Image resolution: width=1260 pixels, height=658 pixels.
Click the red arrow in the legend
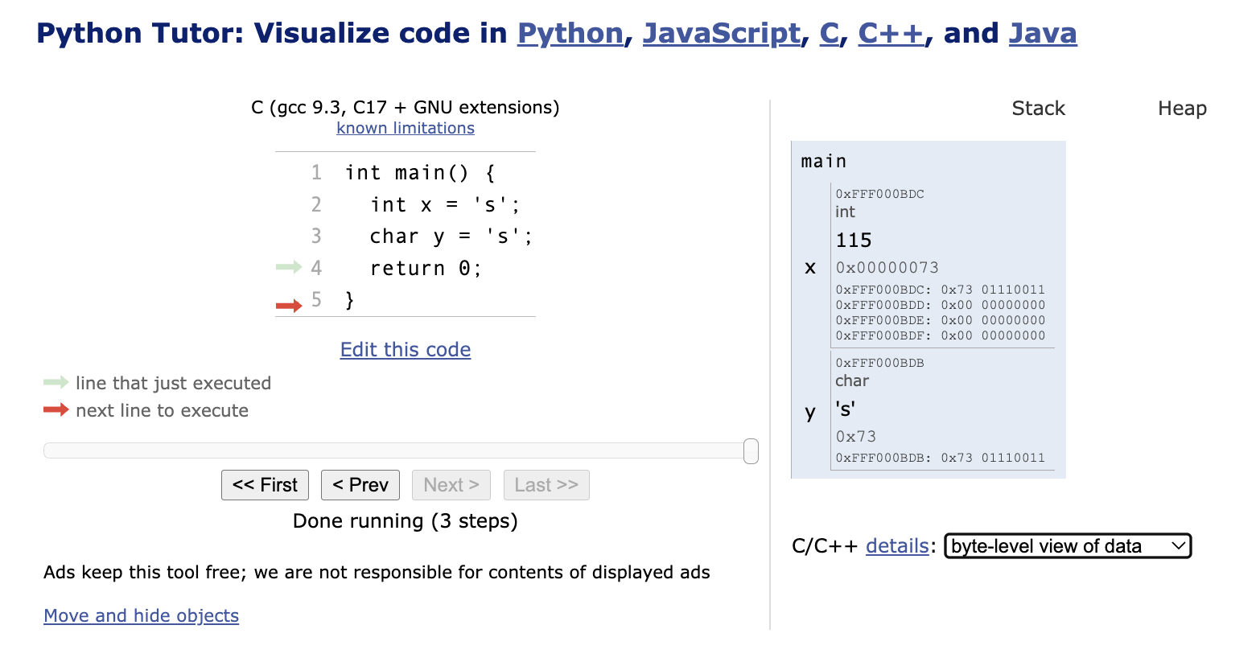tap(56, 409)
